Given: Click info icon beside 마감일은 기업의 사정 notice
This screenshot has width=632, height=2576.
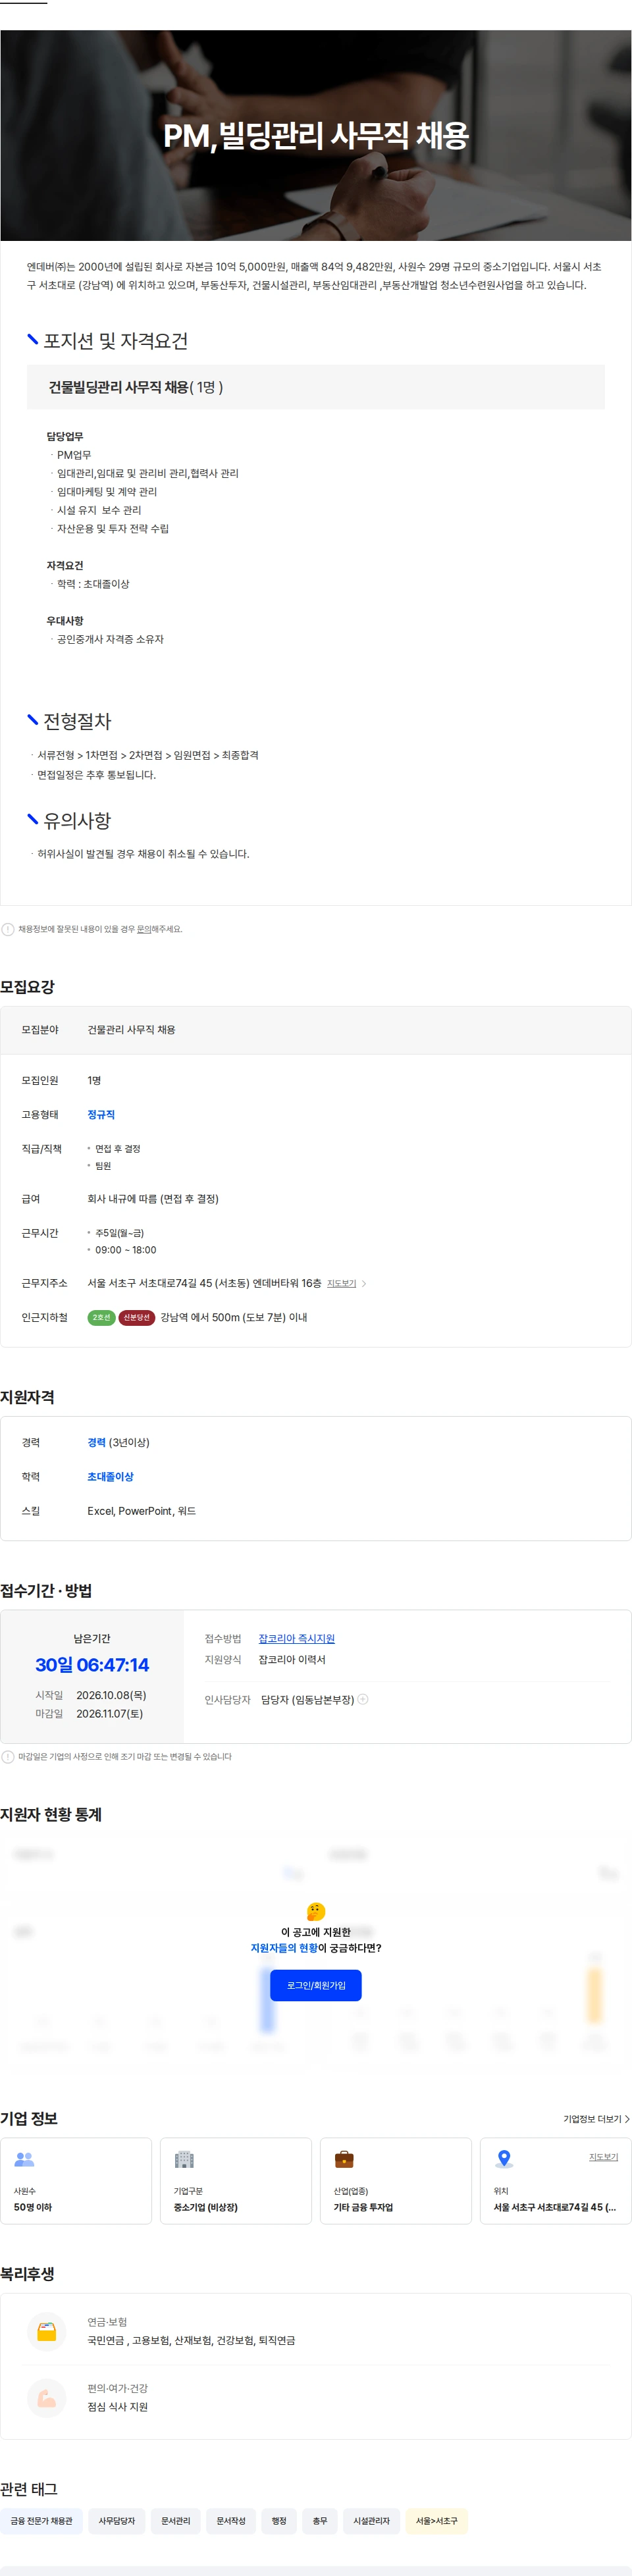Looking at the screenshot, I should click(x=8, y=1756).
